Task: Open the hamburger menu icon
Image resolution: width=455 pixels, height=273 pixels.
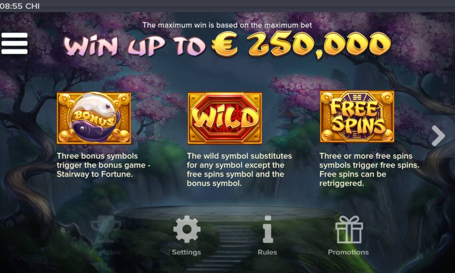Action: (x=14, y=43)
